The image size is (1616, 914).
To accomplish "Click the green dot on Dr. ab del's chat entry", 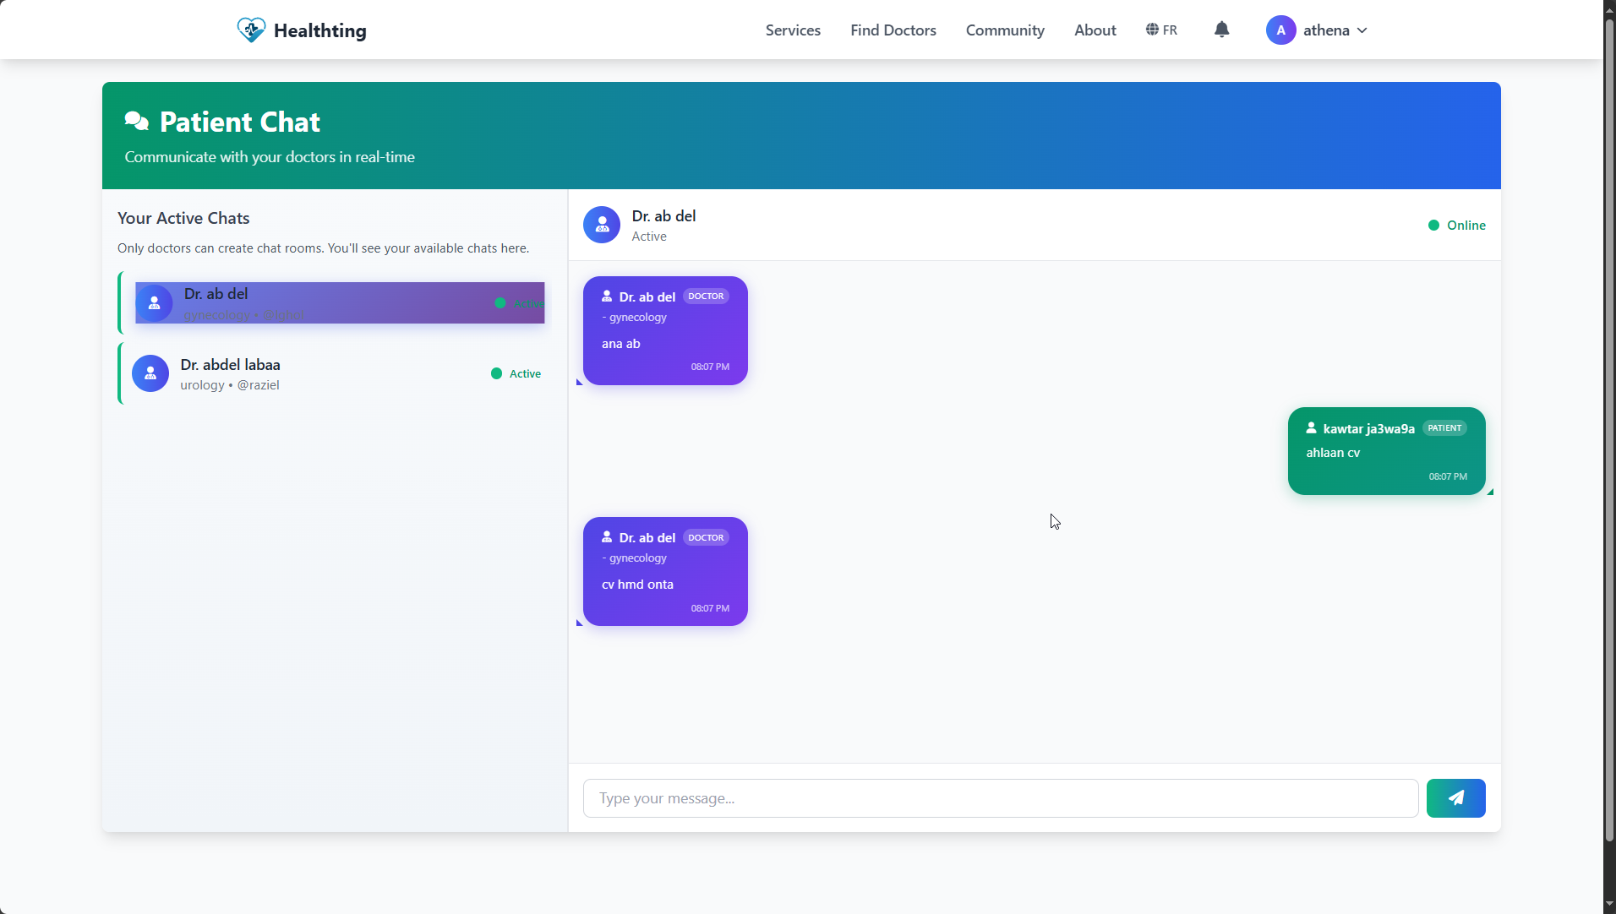I will pos(500,303).
